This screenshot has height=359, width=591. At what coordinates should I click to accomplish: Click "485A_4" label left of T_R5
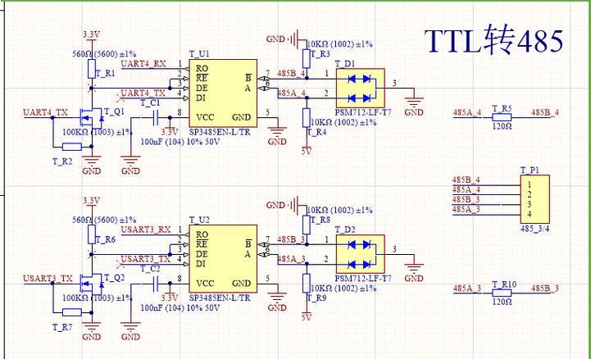click(467, 112)
